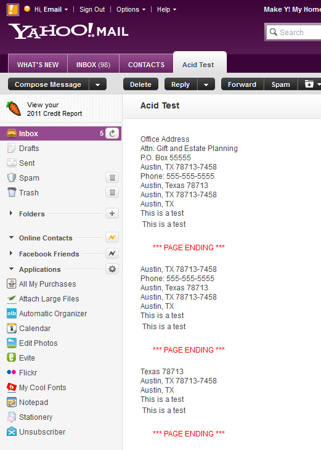Empty Spam using its trash can icon
Viewport: 321px width, 450px height.
pyautogui.click(x=112, y=178)
